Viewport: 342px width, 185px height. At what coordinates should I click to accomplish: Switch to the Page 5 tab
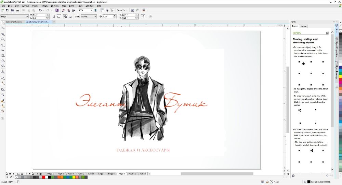point(81,174)
